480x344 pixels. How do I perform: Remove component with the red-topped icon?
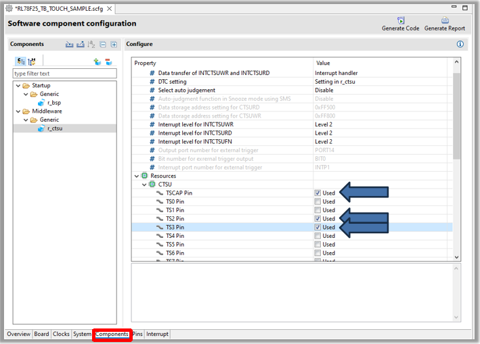point(108,62)
